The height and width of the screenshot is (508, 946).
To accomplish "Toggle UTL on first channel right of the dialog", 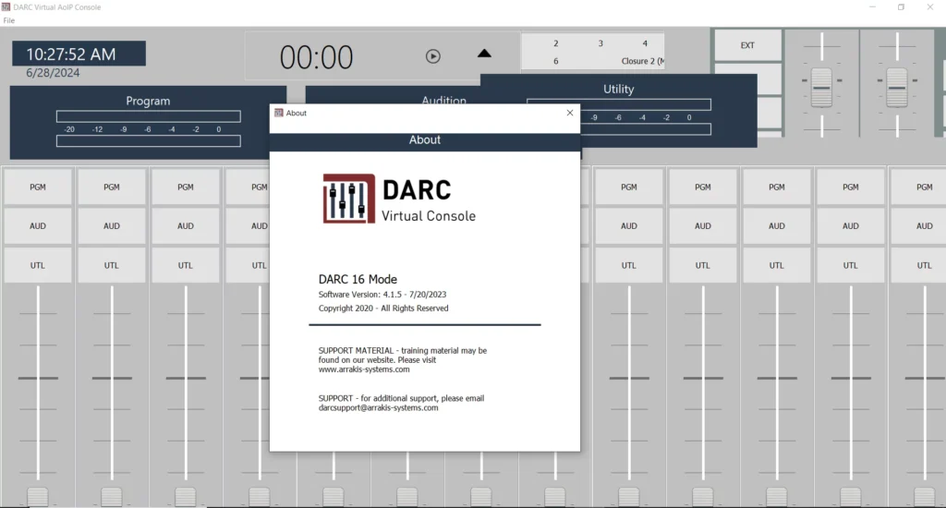I will point(628,265).
